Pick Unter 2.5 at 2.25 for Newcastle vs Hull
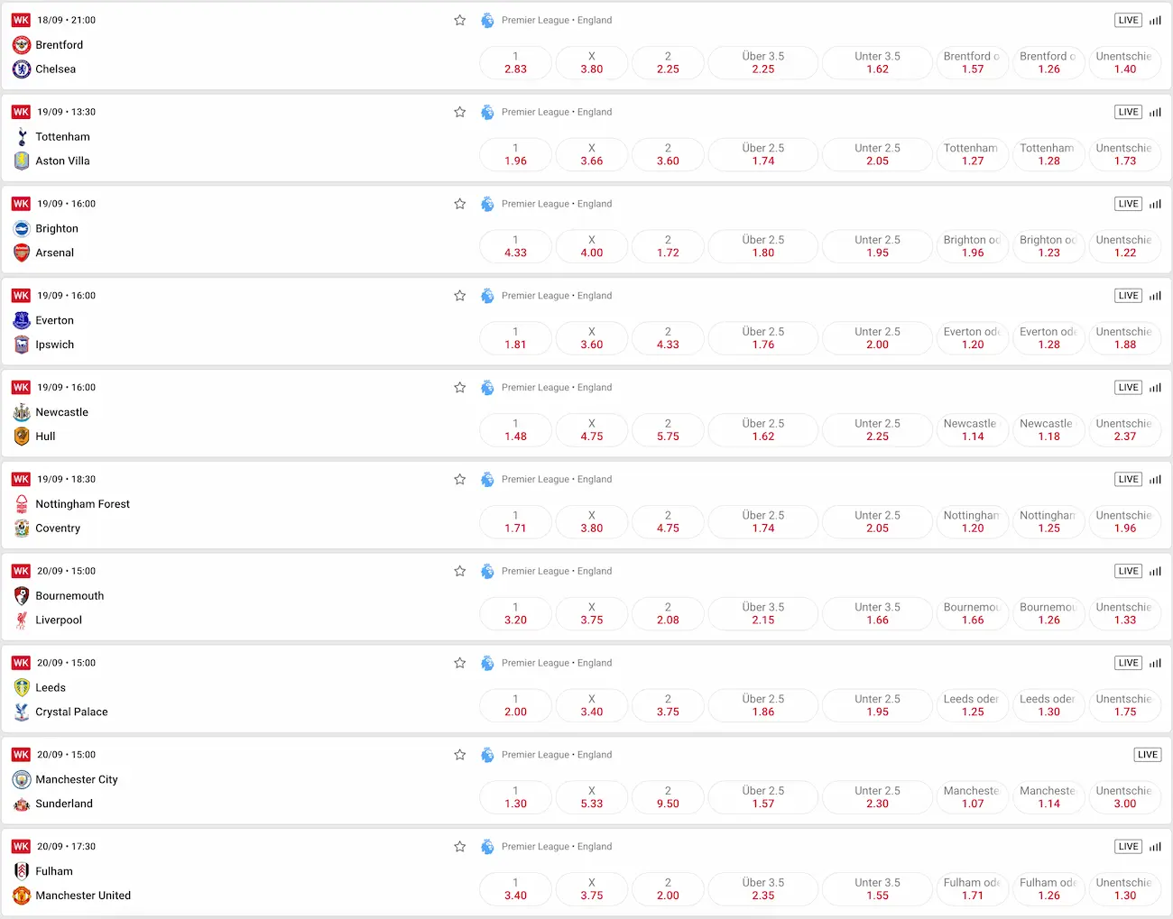This screenshot has width=1173, height=919. click(x=877, y=430)
